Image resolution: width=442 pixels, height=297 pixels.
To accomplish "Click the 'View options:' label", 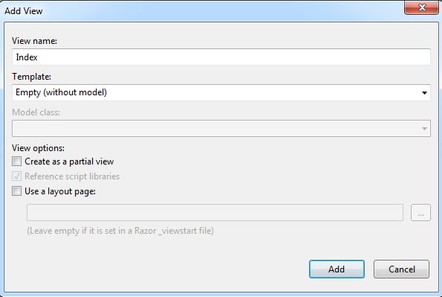I will 38,148.
